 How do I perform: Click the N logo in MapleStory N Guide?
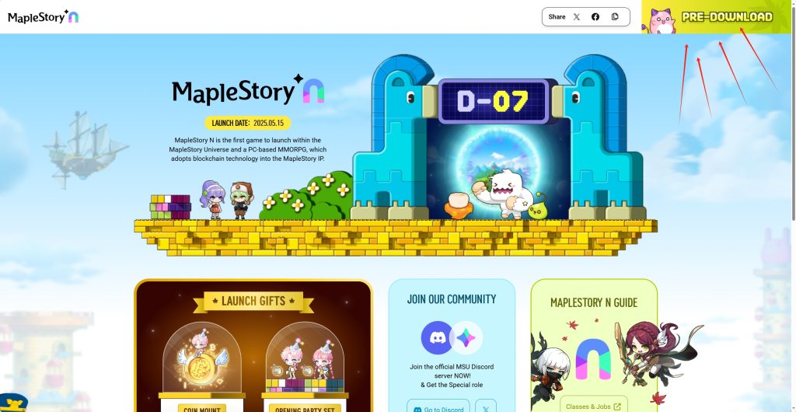point(593,359)
